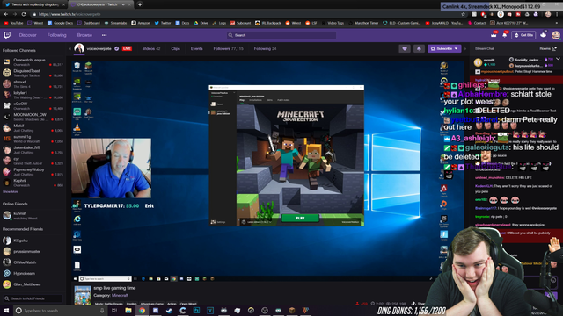The width and height of the screenshot is (563, 316).
Task: Open the whispers icon beside Get Bits
Action: point(544,35)
